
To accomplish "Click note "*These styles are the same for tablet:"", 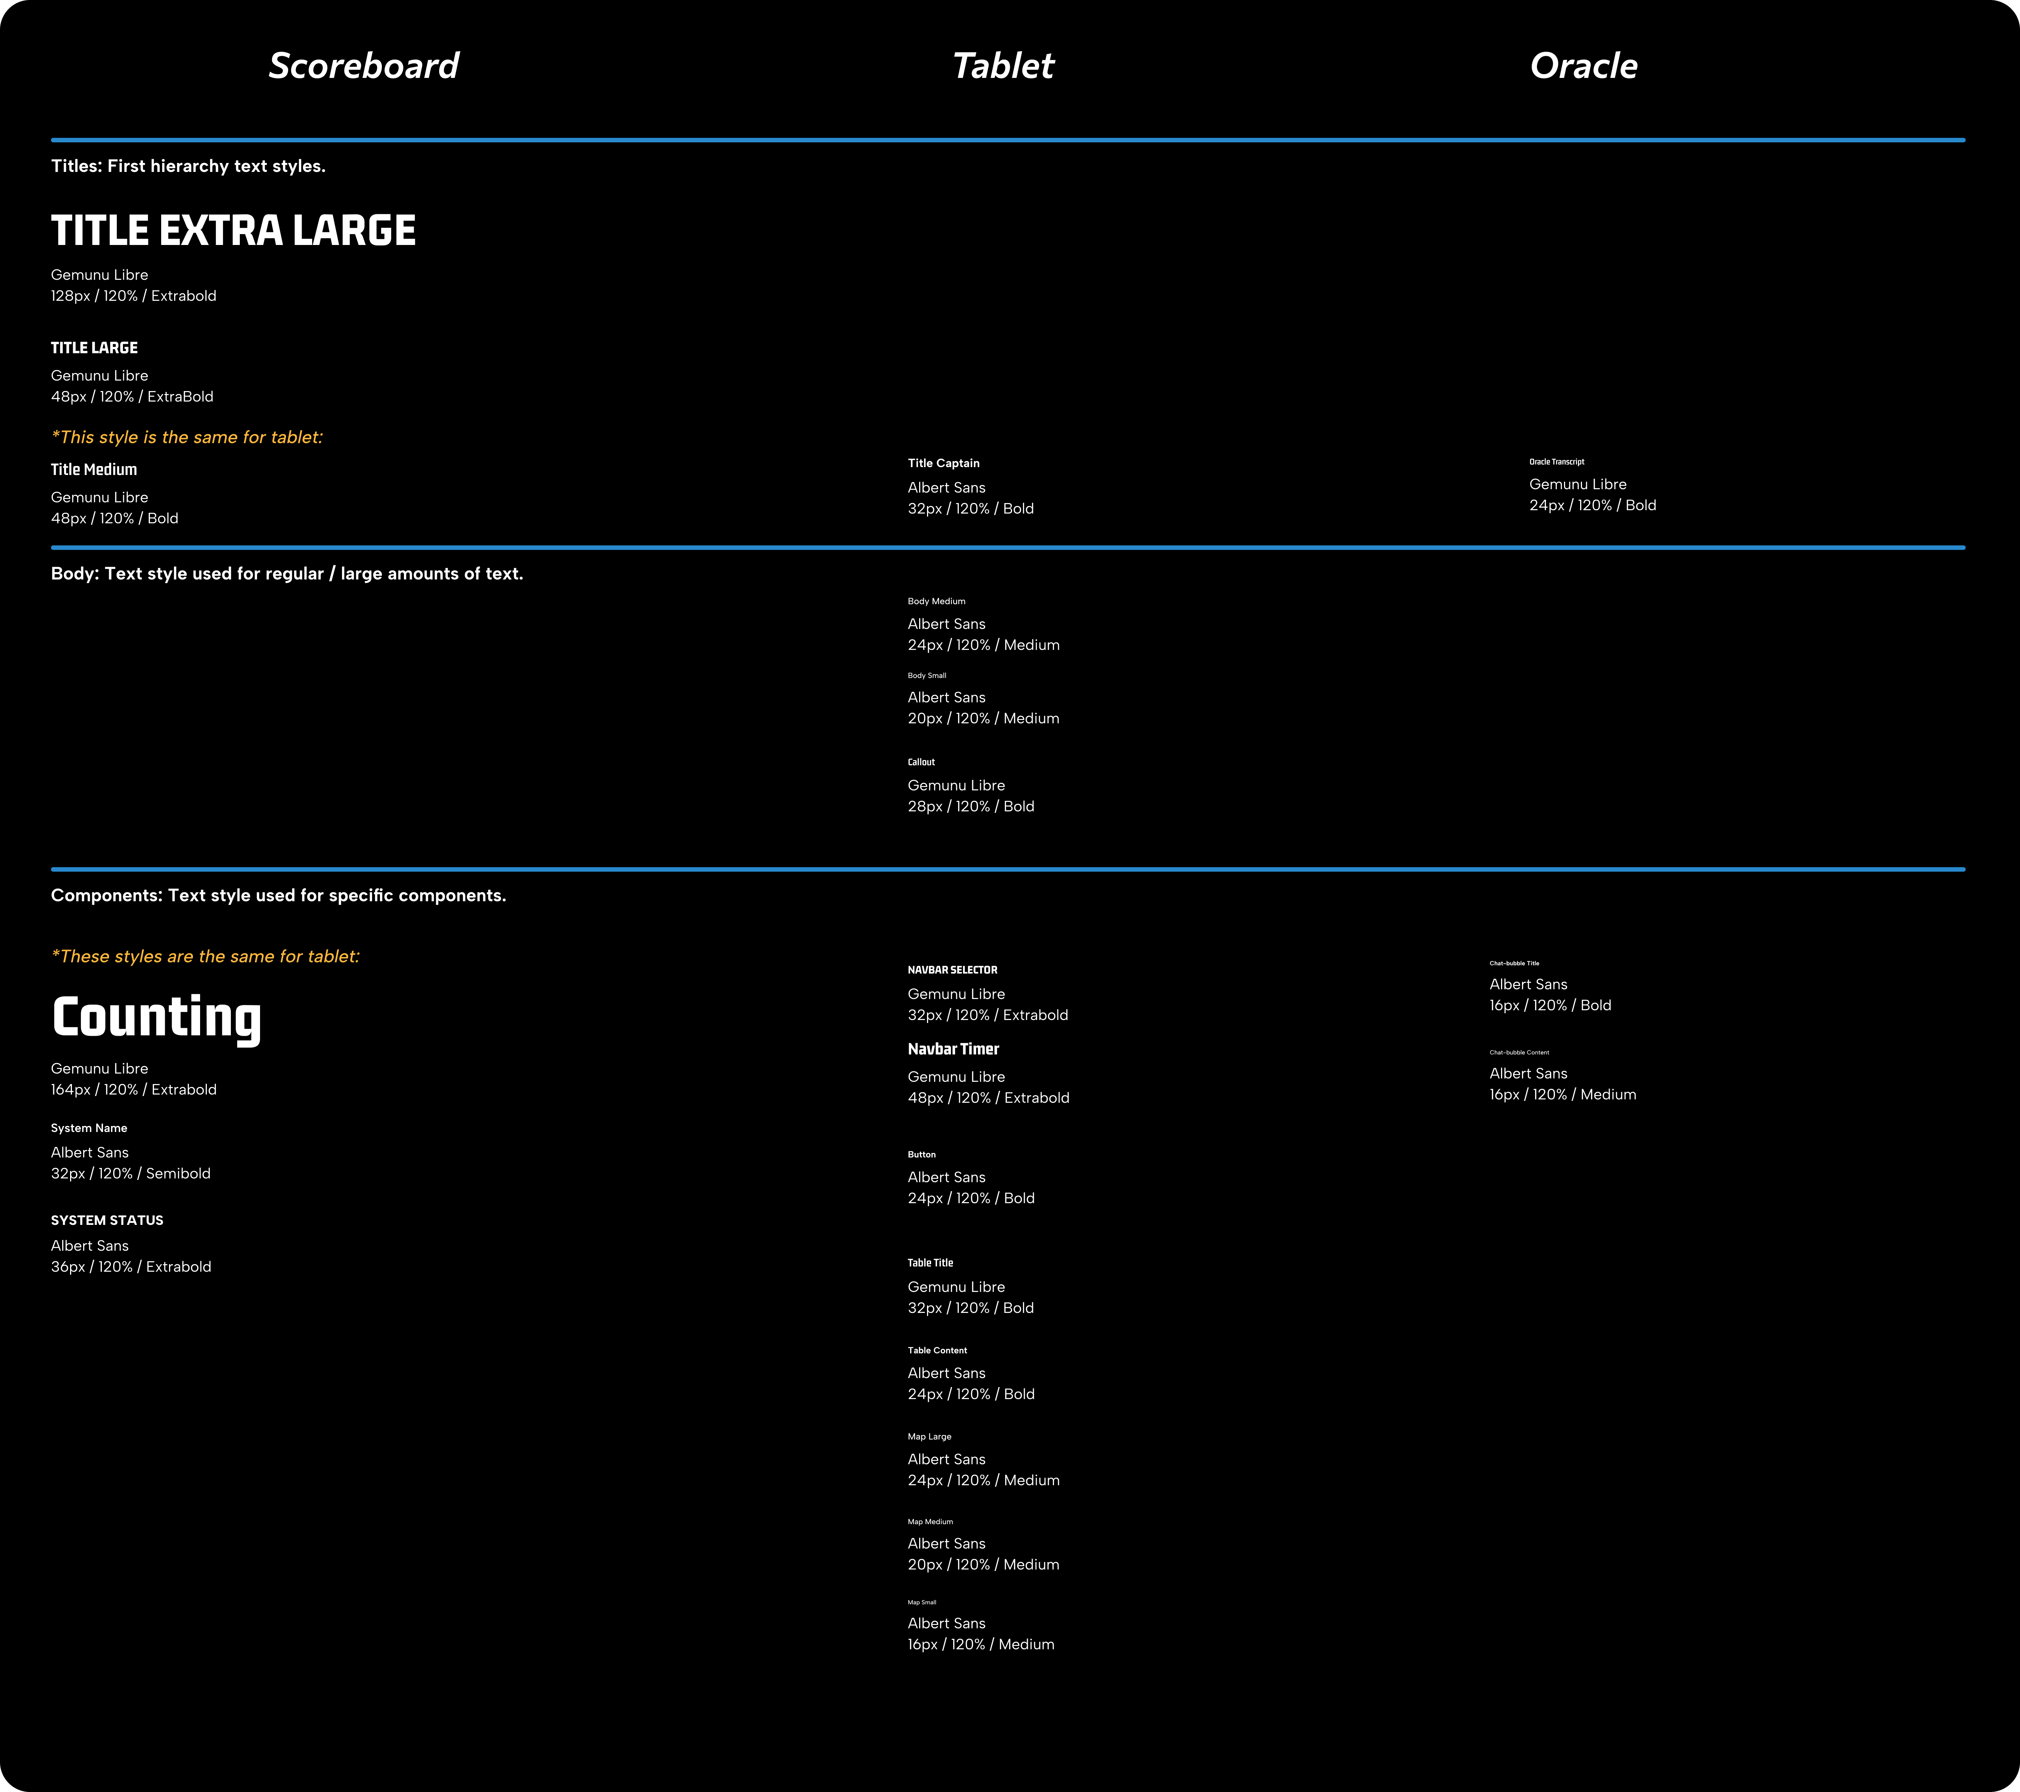I will tap(206, 956).
